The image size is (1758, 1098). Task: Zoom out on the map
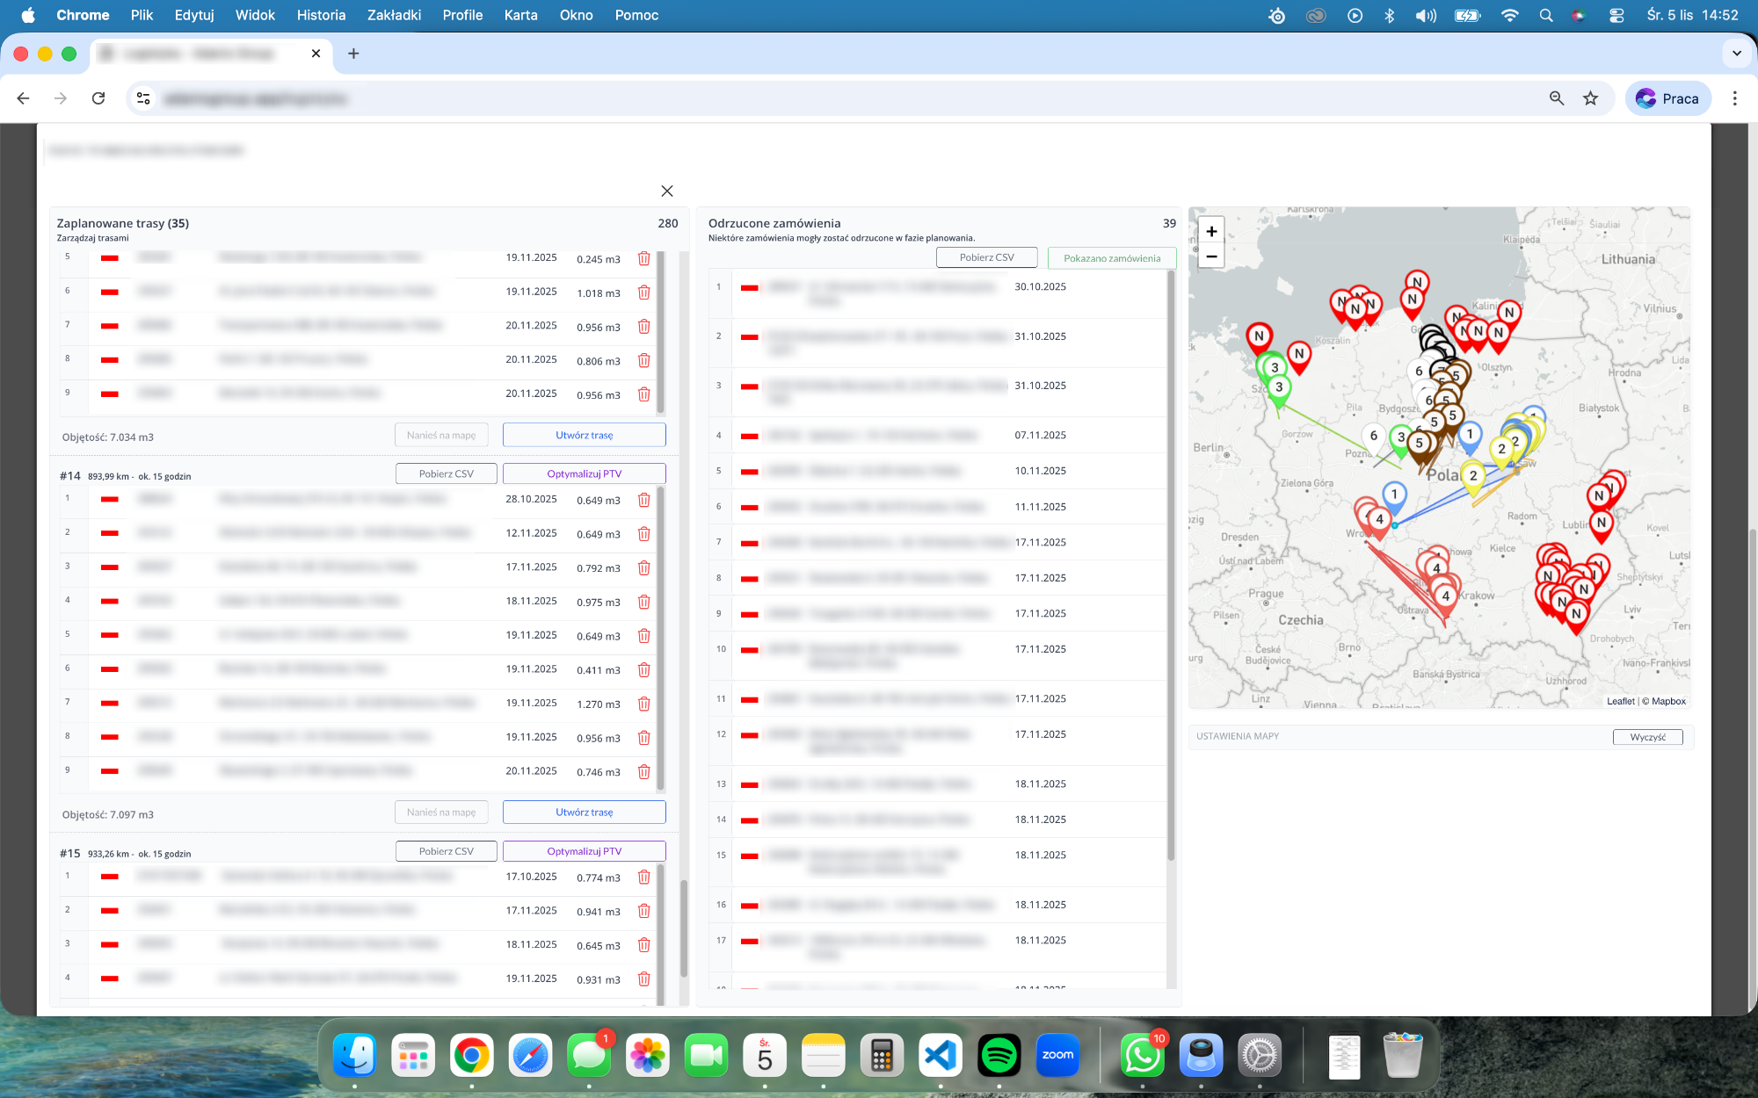pos(1211,256)
